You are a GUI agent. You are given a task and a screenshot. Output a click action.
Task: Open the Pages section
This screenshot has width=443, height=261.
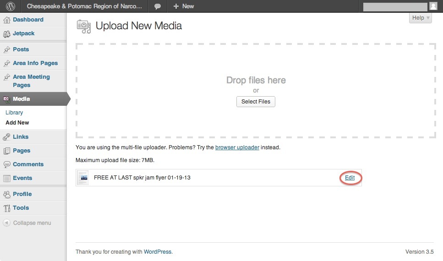[22, 151]
